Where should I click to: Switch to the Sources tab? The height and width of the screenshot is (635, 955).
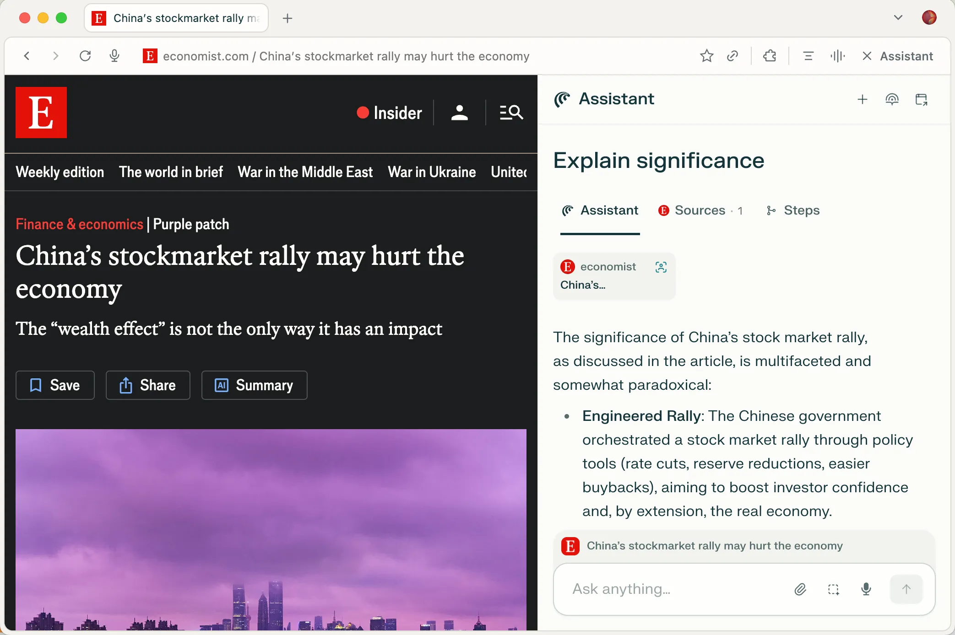(700, 210)
